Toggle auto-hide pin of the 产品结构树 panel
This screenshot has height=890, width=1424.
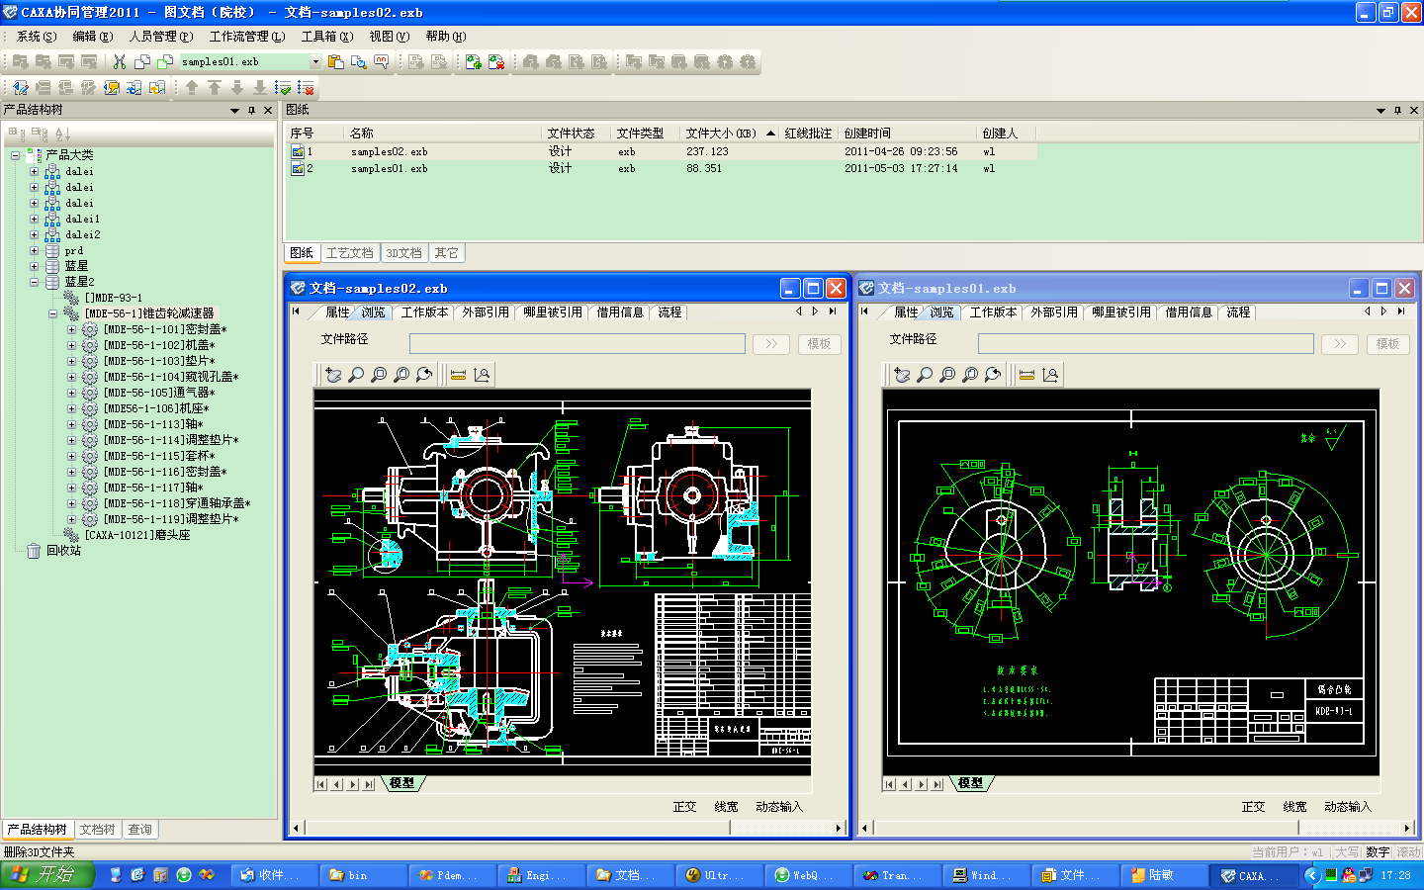point(251,110)
